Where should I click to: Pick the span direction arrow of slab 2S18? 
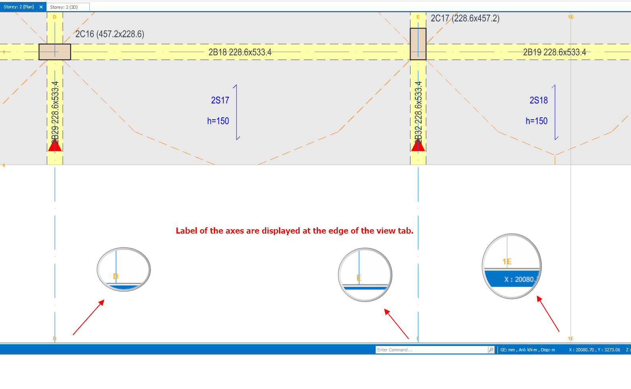pyautogui.click(x=555, y=112)
